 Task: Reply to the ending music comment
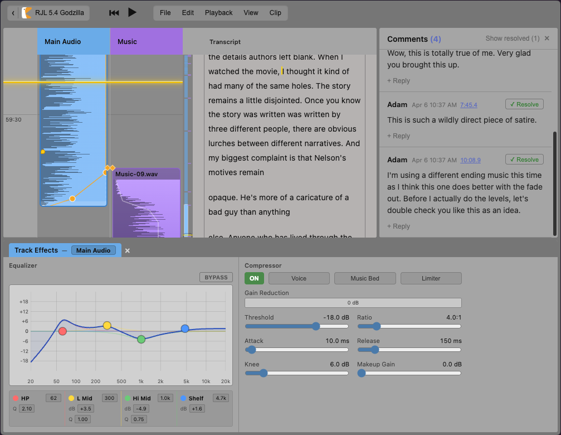tap(398, 226)
